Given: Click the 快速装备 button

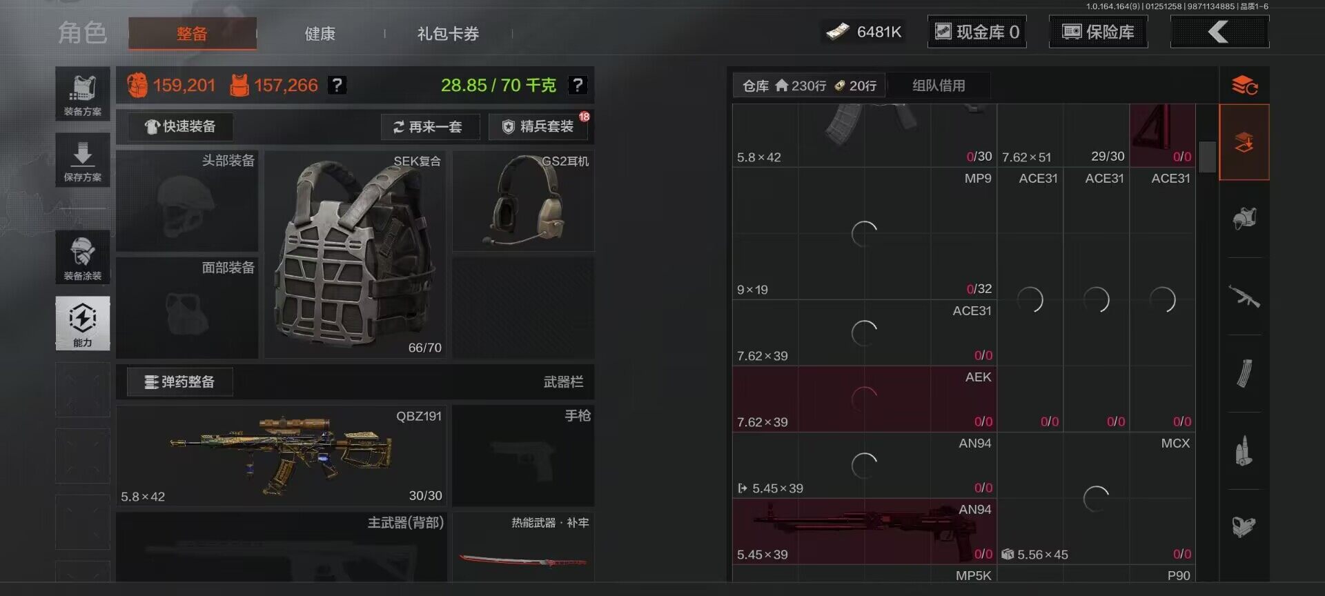Looking at the screenshot, I should [180, 127].
